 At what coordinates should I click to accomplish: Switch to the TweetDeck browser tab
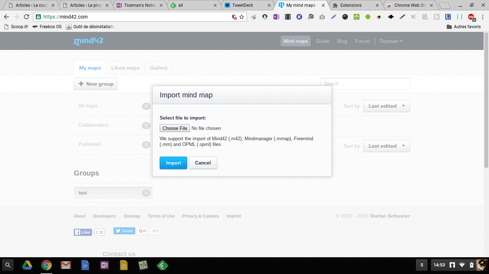click(247, 5)
